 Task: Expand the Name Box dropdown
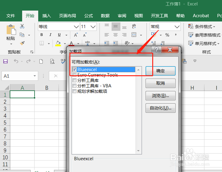(x=35, y=76)
